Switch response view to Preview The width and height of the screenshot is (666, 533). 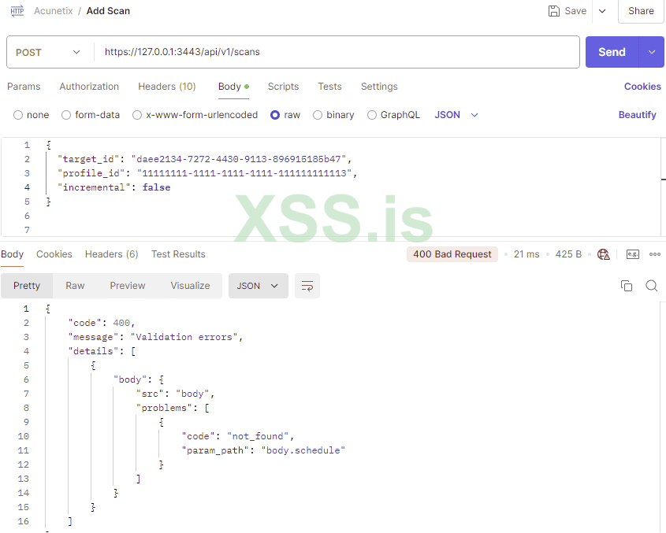(x=128, y=286)
